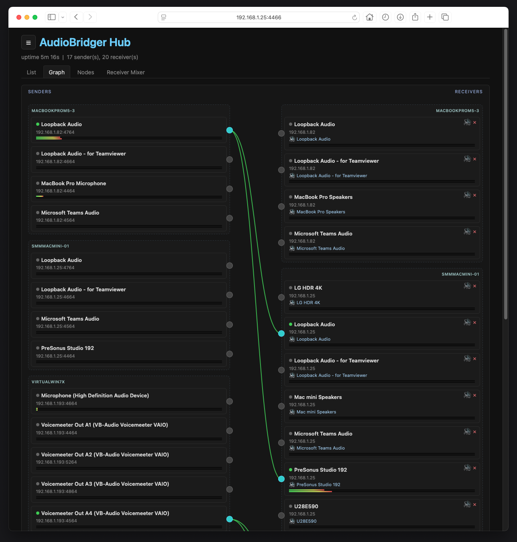Remove the Loopback Audio 192.168.1.25 receiver
Screen dimensions: 517x542
click(474, 323)
